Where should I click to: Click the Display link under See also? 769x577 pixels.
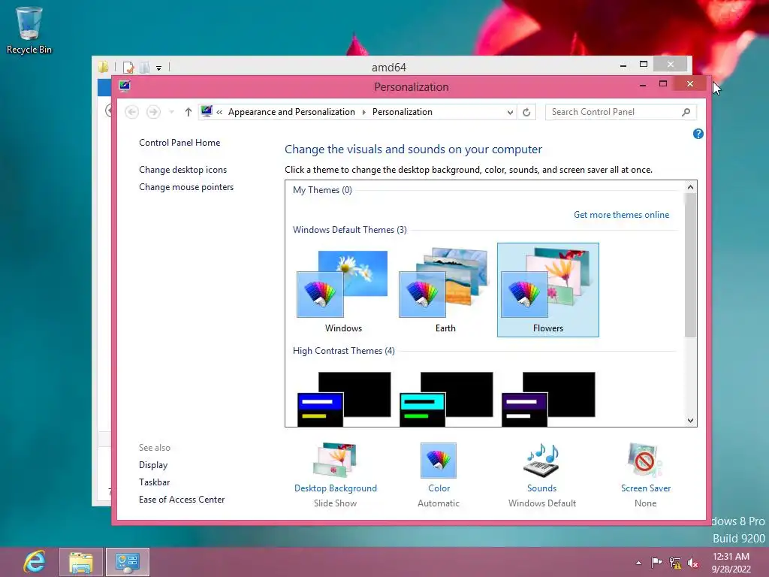pyautogui.click(x=153, y=464)
